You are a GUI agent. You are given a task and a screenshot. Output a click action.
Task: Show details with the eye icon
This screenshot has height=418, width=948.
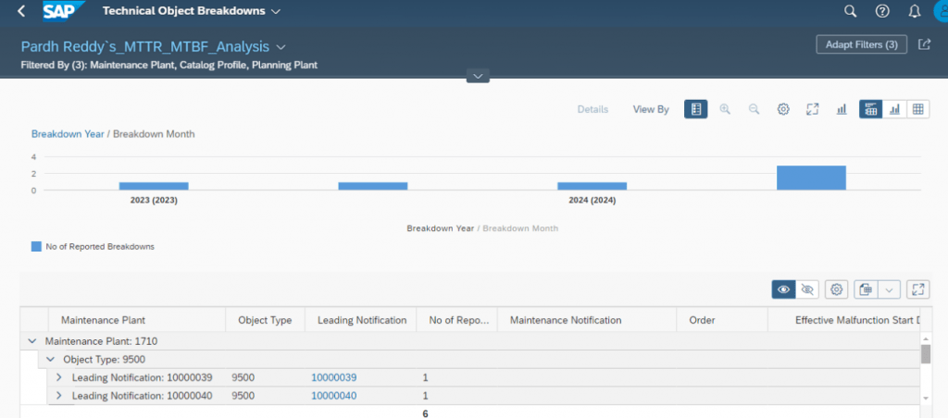pyautogui.click(x=783, y=289)
